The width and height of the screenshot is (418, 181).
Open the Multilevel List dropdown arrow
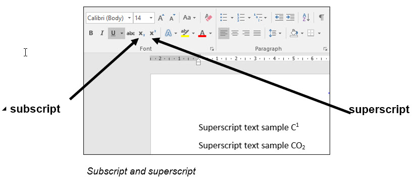tap(265, 18)
